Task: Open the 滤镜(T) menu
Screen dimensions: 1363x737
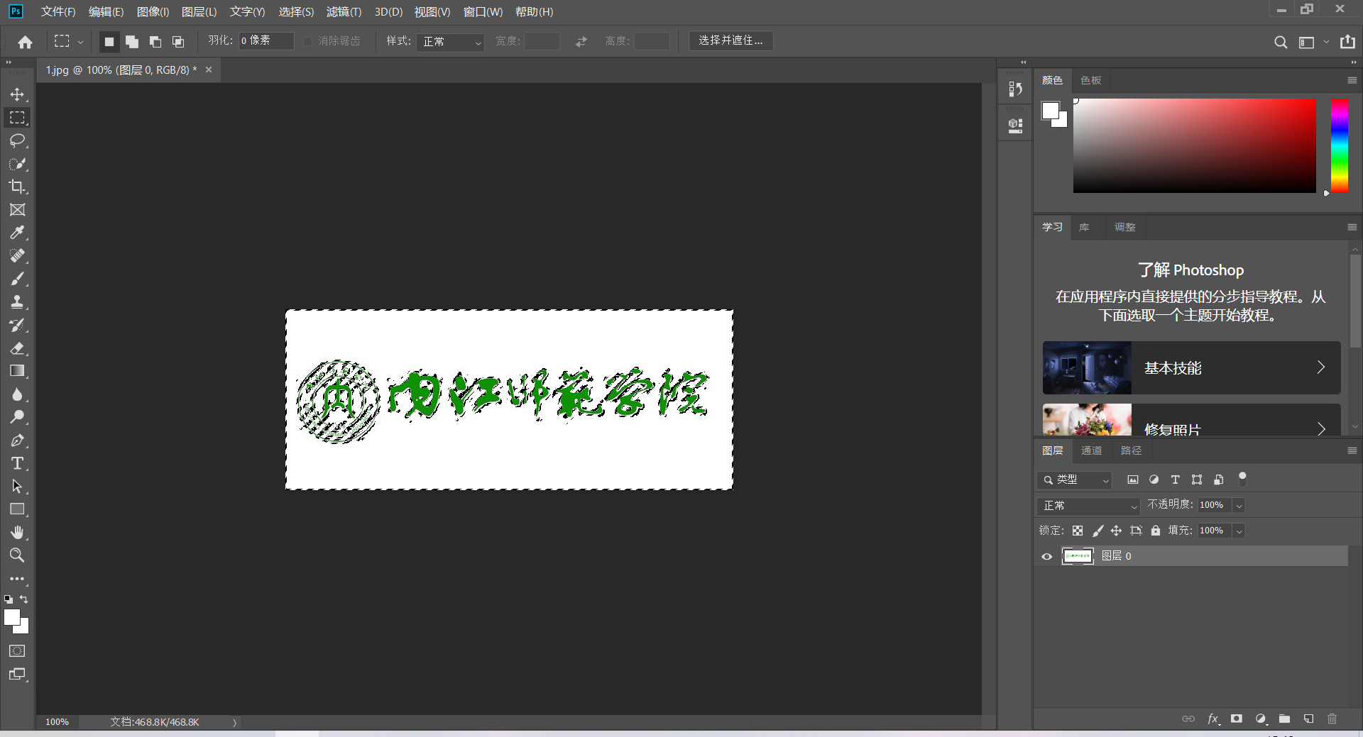Action: click(344, 12)
